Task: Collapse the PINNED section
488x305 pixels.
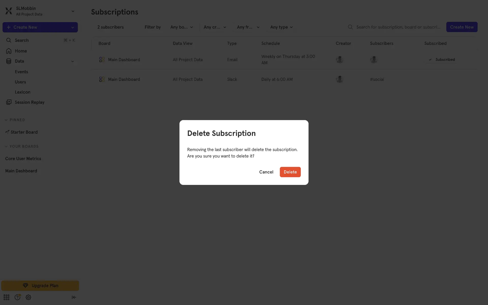Action: [x=6, y=120]
